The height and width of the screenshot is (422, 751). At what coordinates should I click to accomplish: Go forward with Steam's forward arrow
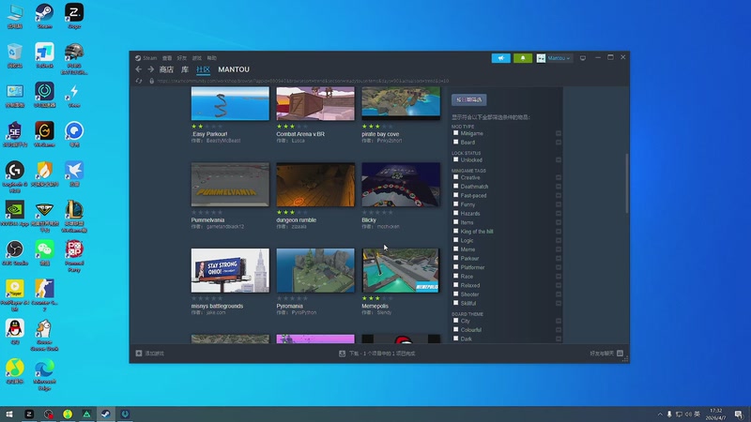[151, 69]
